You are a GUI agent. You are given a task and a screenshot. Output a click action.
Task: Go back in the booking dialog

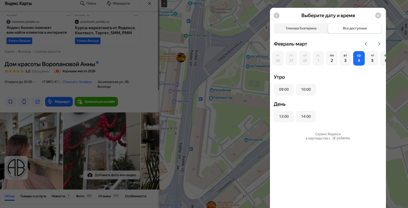coord(276,16)
